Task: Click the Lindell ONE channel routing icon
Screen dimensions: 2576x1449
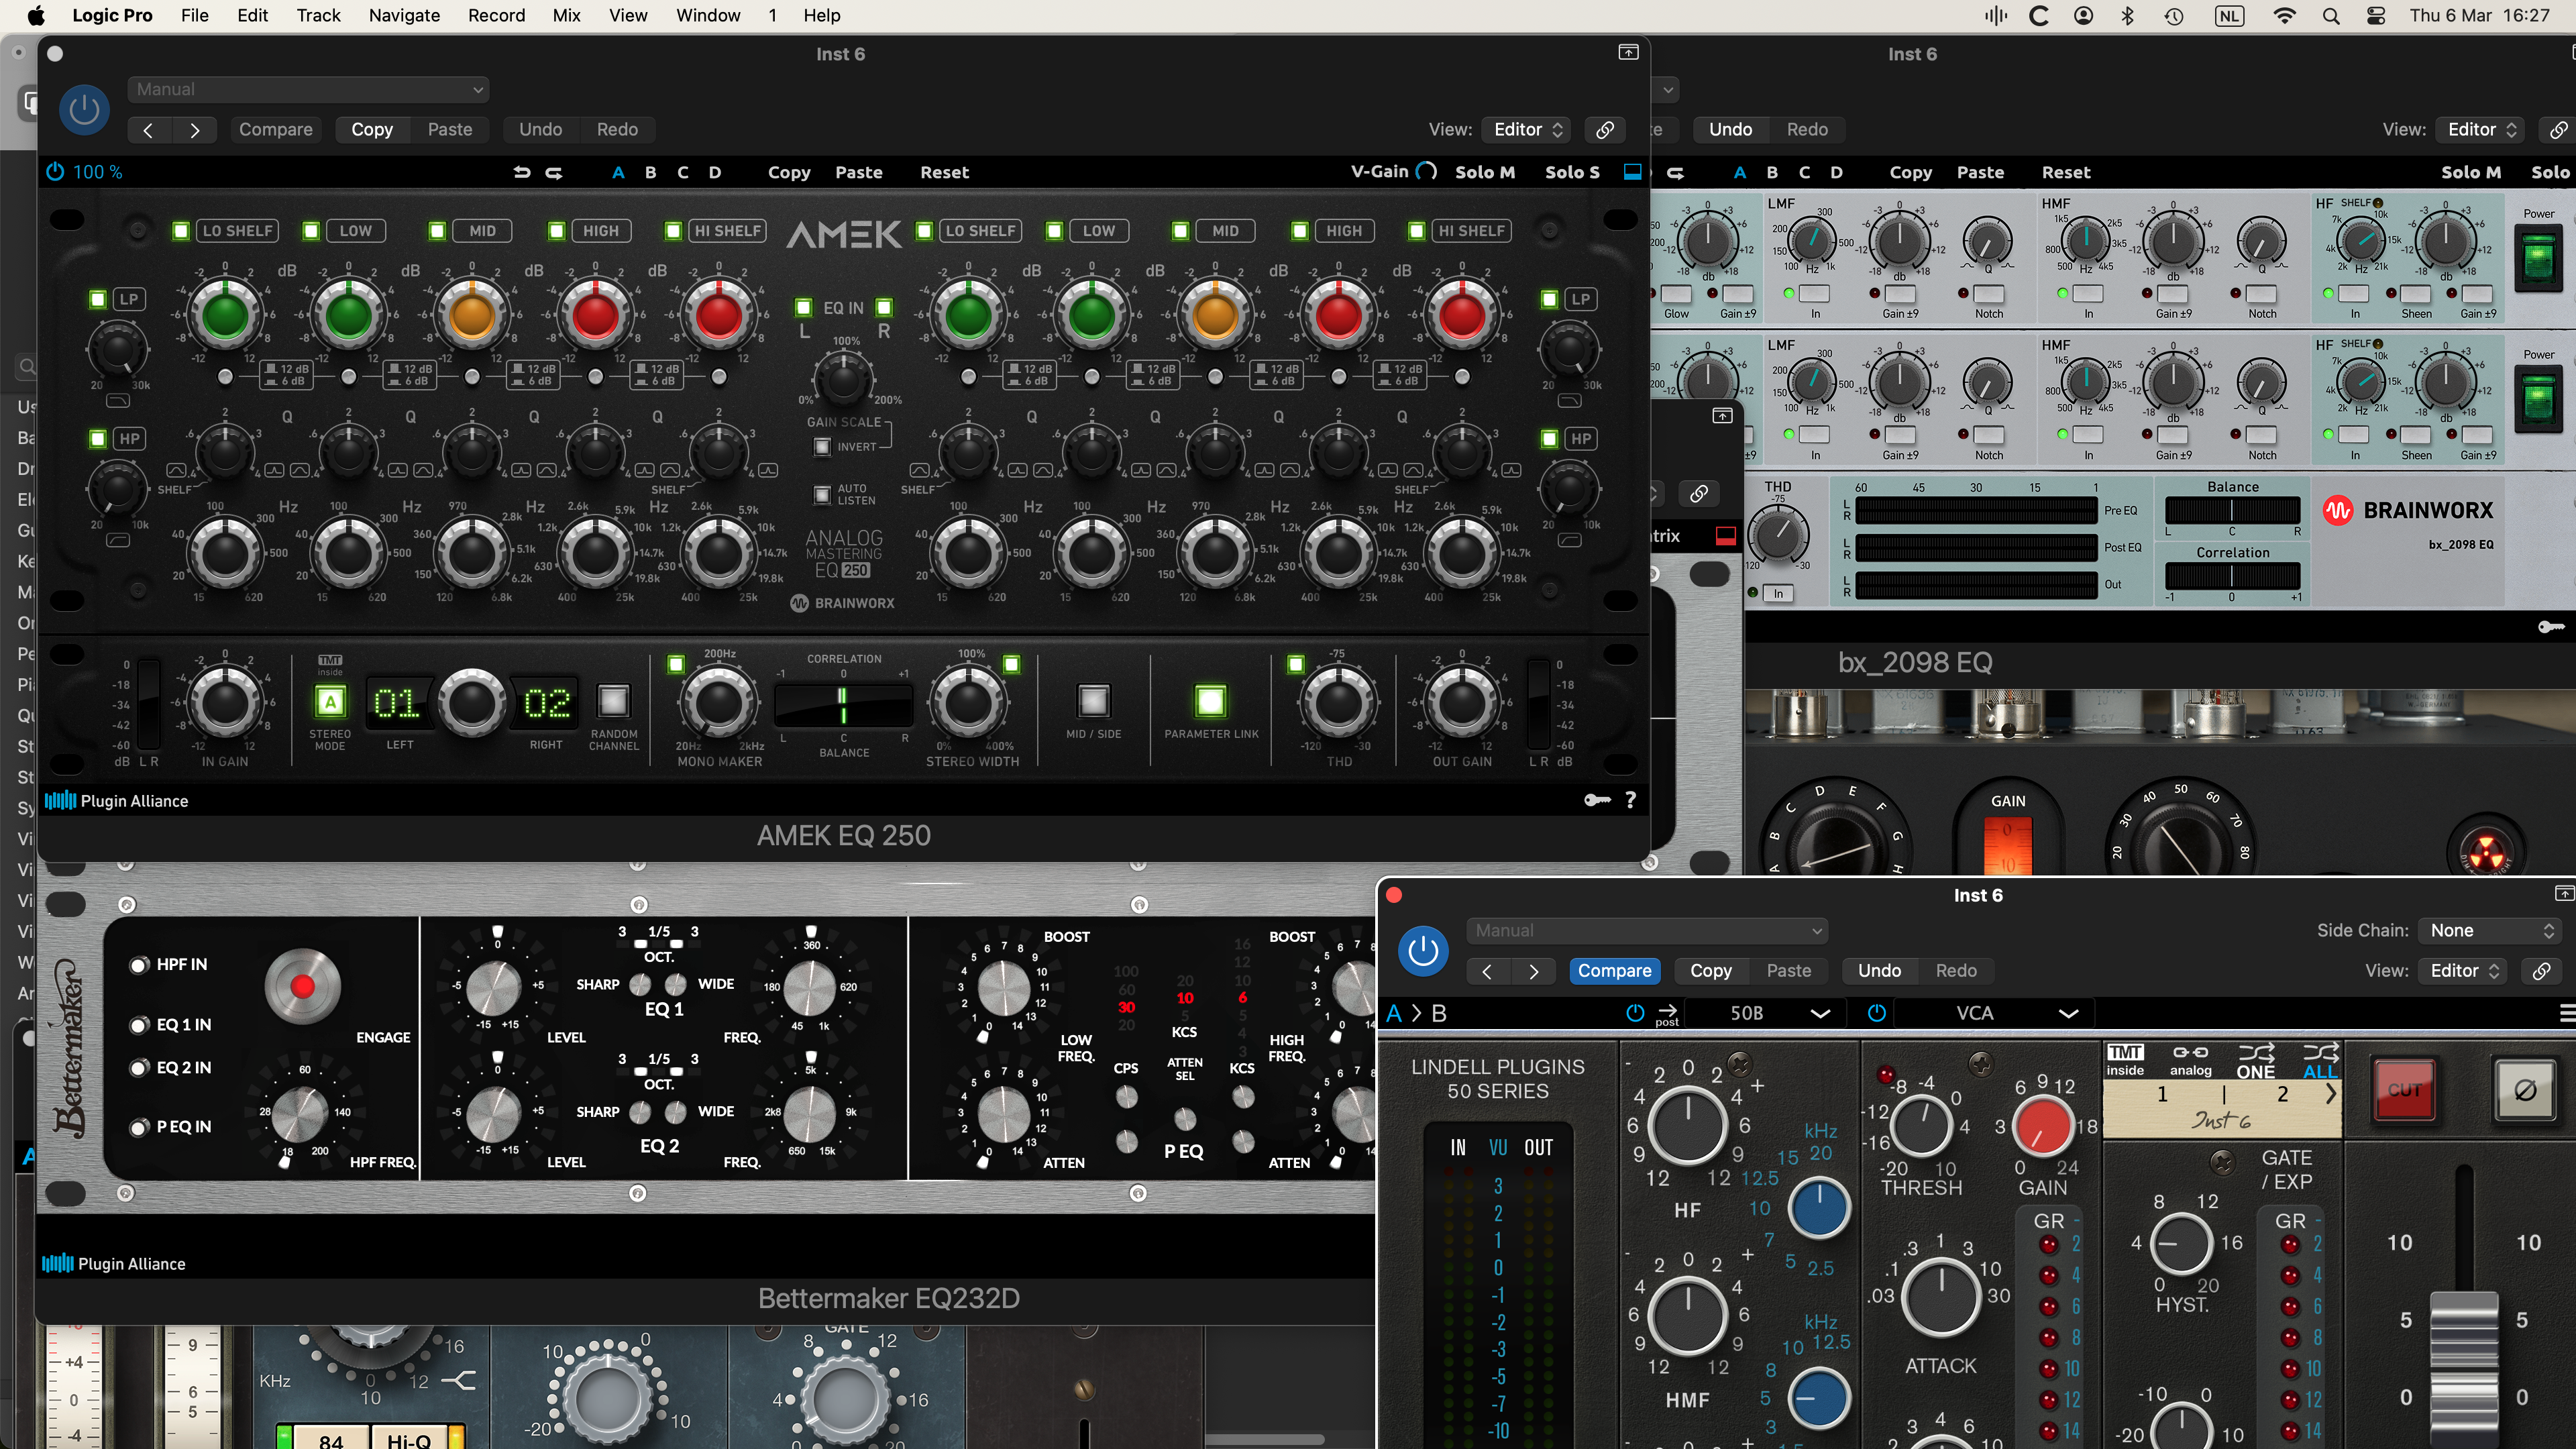Action: pos(2255,1060)
